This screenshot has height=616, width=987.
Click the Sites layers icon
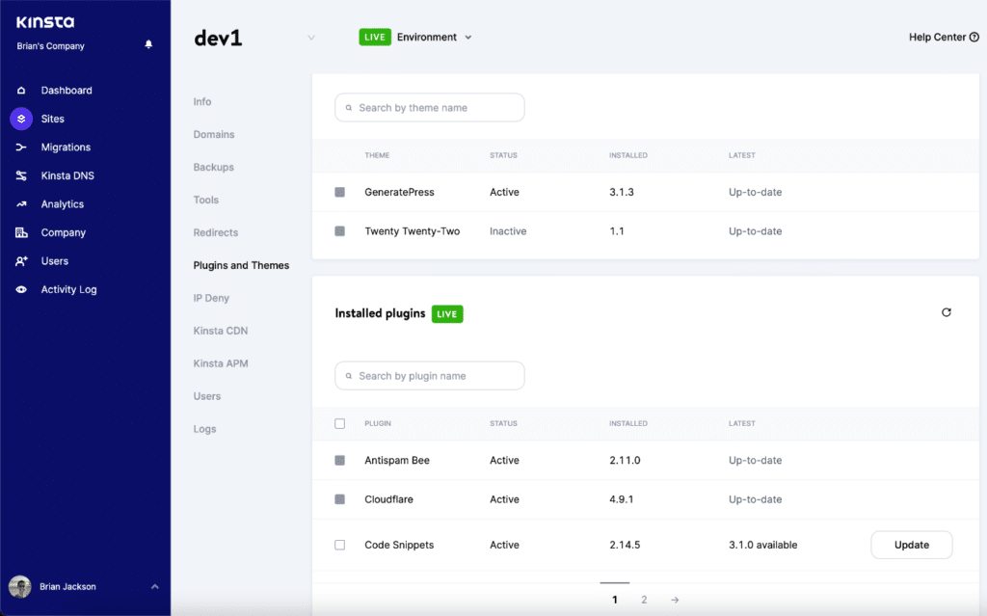[x=21, y=119]
